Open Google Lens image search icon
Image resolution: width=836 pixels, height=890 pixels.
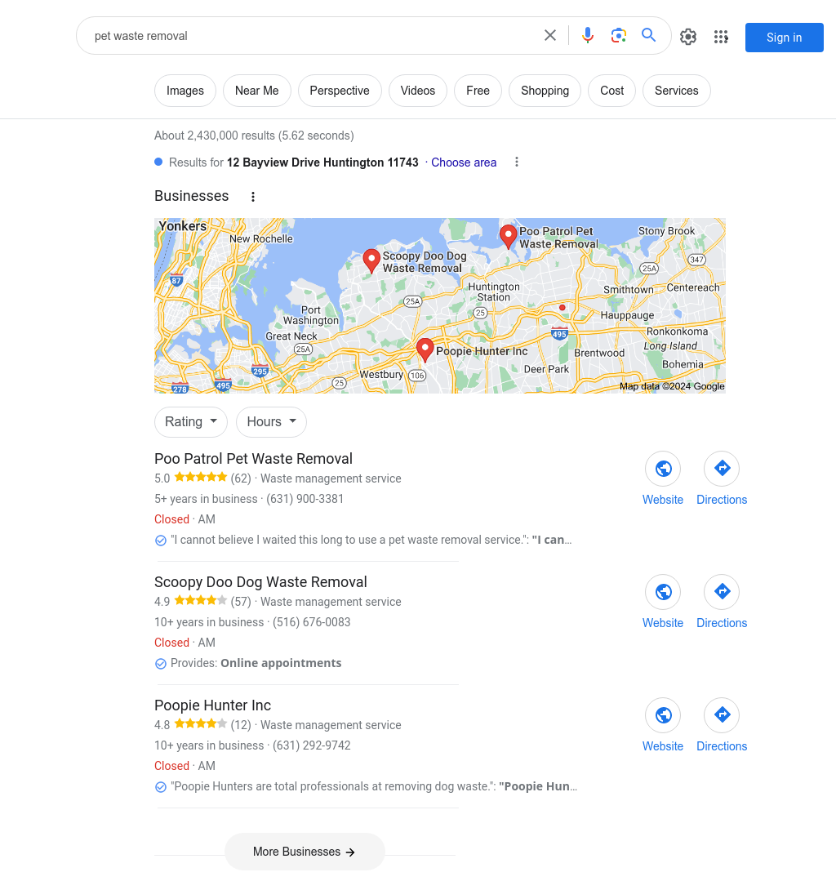pyautogui.click(x=619, y=36)
